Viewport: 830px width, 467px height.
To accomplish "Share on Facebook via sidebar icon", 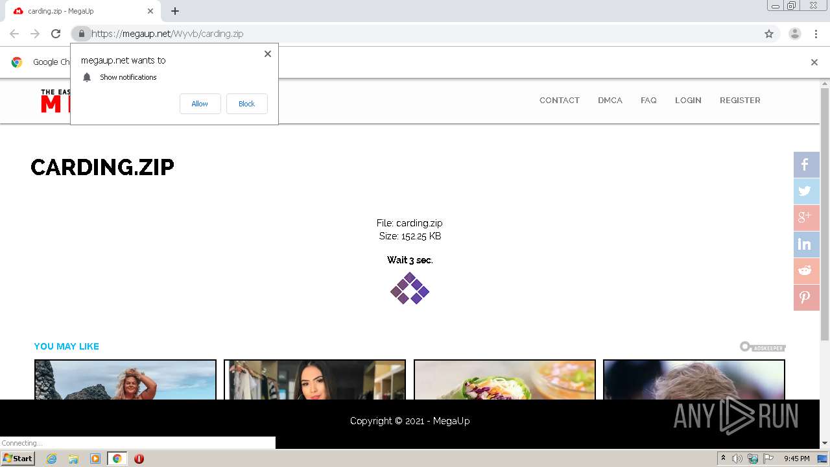I will coord(807,165).
